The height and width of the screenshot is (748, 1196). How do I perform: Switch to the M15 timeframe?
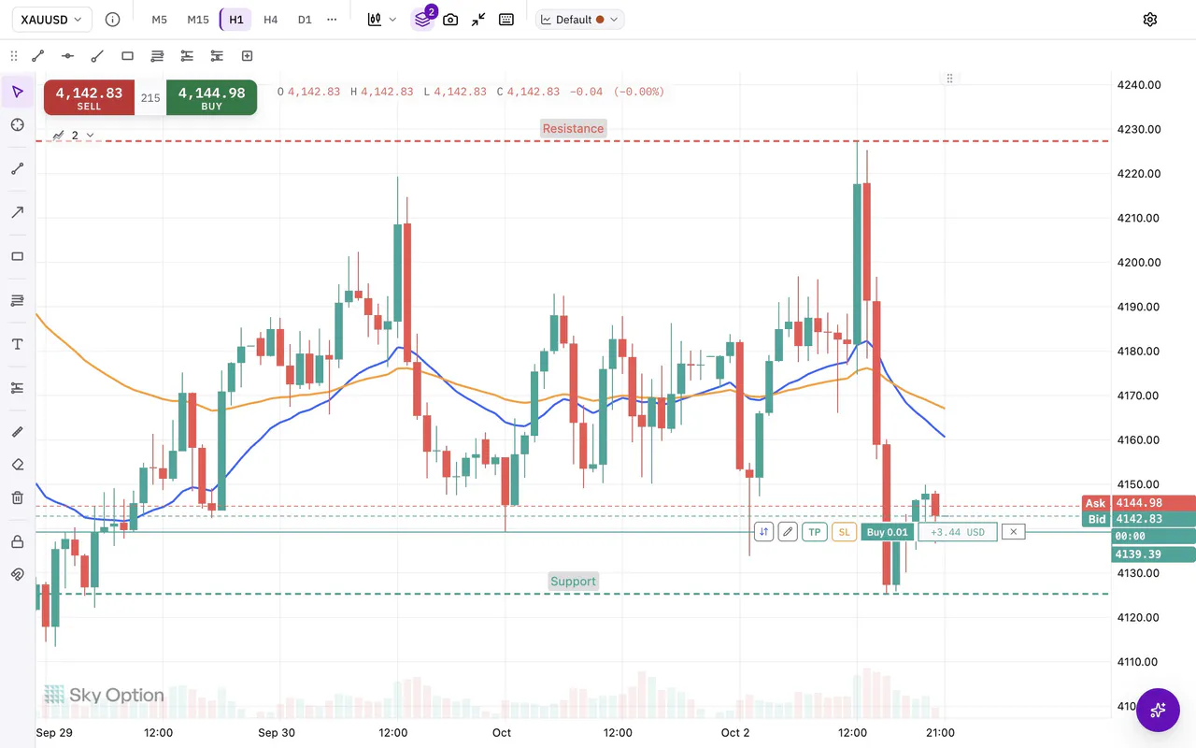pyautogui.click(x=198, y=20)
